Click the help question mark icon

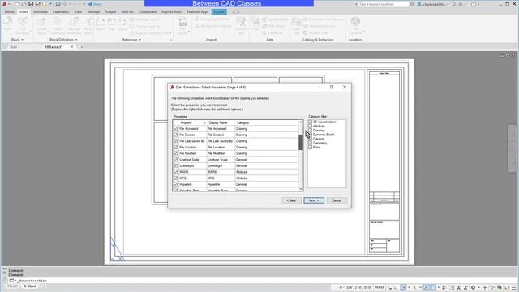coord(474,4)
